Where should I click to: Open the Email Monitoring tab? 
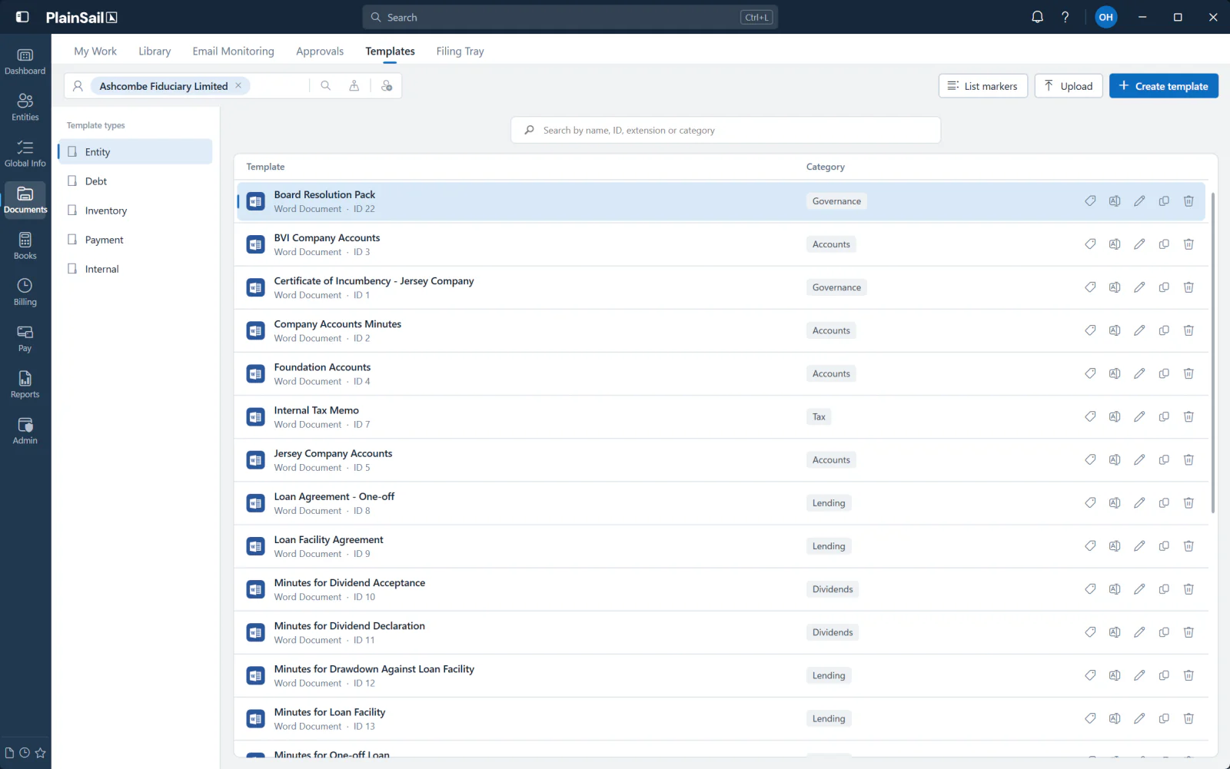[233, 51]
